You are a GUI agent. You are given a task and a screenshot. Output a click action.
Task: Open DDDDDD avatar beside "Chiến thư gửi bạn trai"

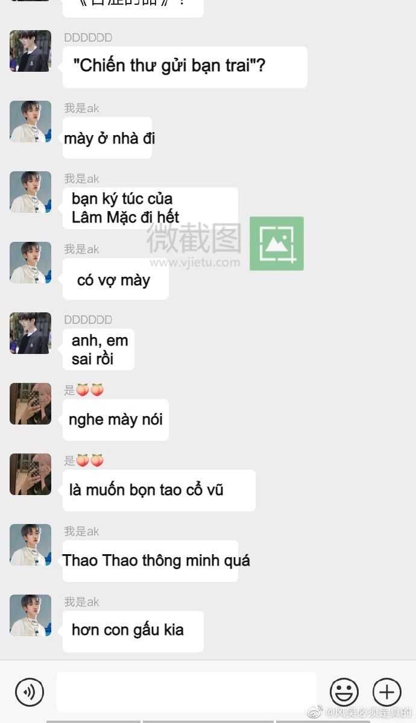[x=30, y=51]
